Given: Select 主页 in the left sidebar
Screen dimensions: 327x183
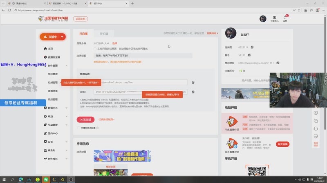Looking at the screenshot, I should coord(50,48).
